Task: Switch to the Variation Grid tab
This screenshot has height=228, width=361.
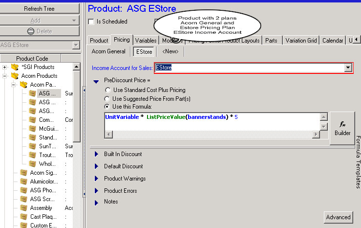Action: click(x=301, y=41)
